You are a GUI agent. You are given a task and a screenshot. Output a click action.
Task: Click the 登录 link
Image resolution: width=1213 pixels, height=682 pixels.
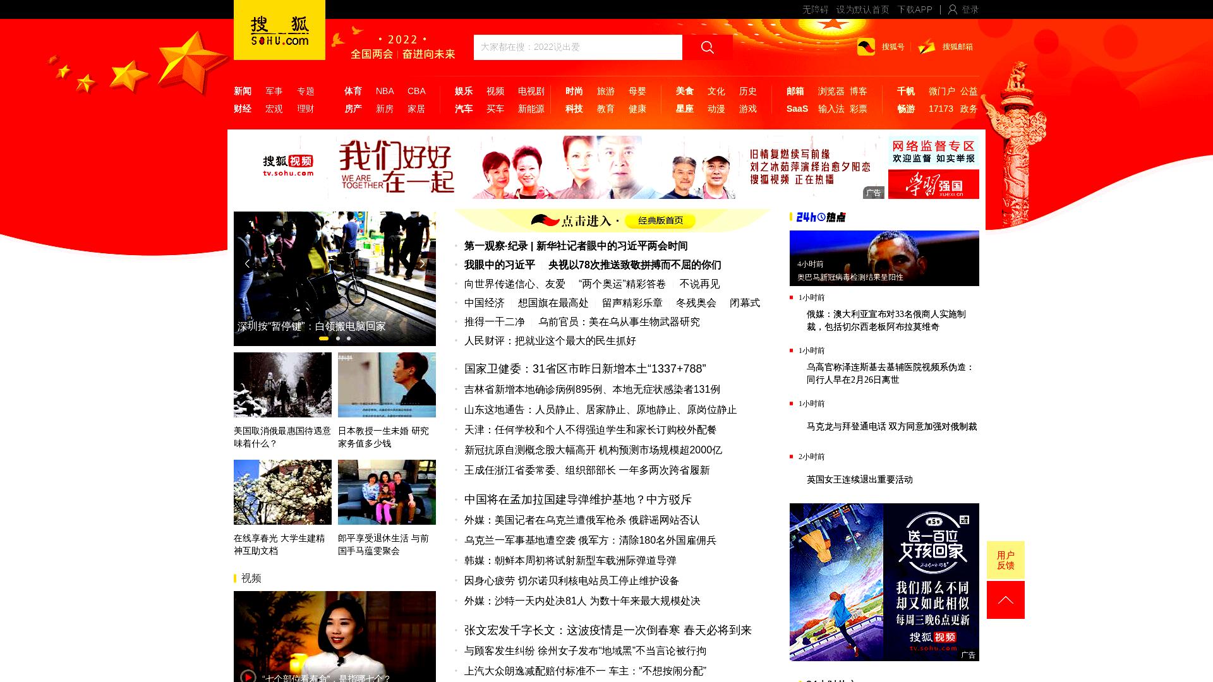[x=970, y=9]
